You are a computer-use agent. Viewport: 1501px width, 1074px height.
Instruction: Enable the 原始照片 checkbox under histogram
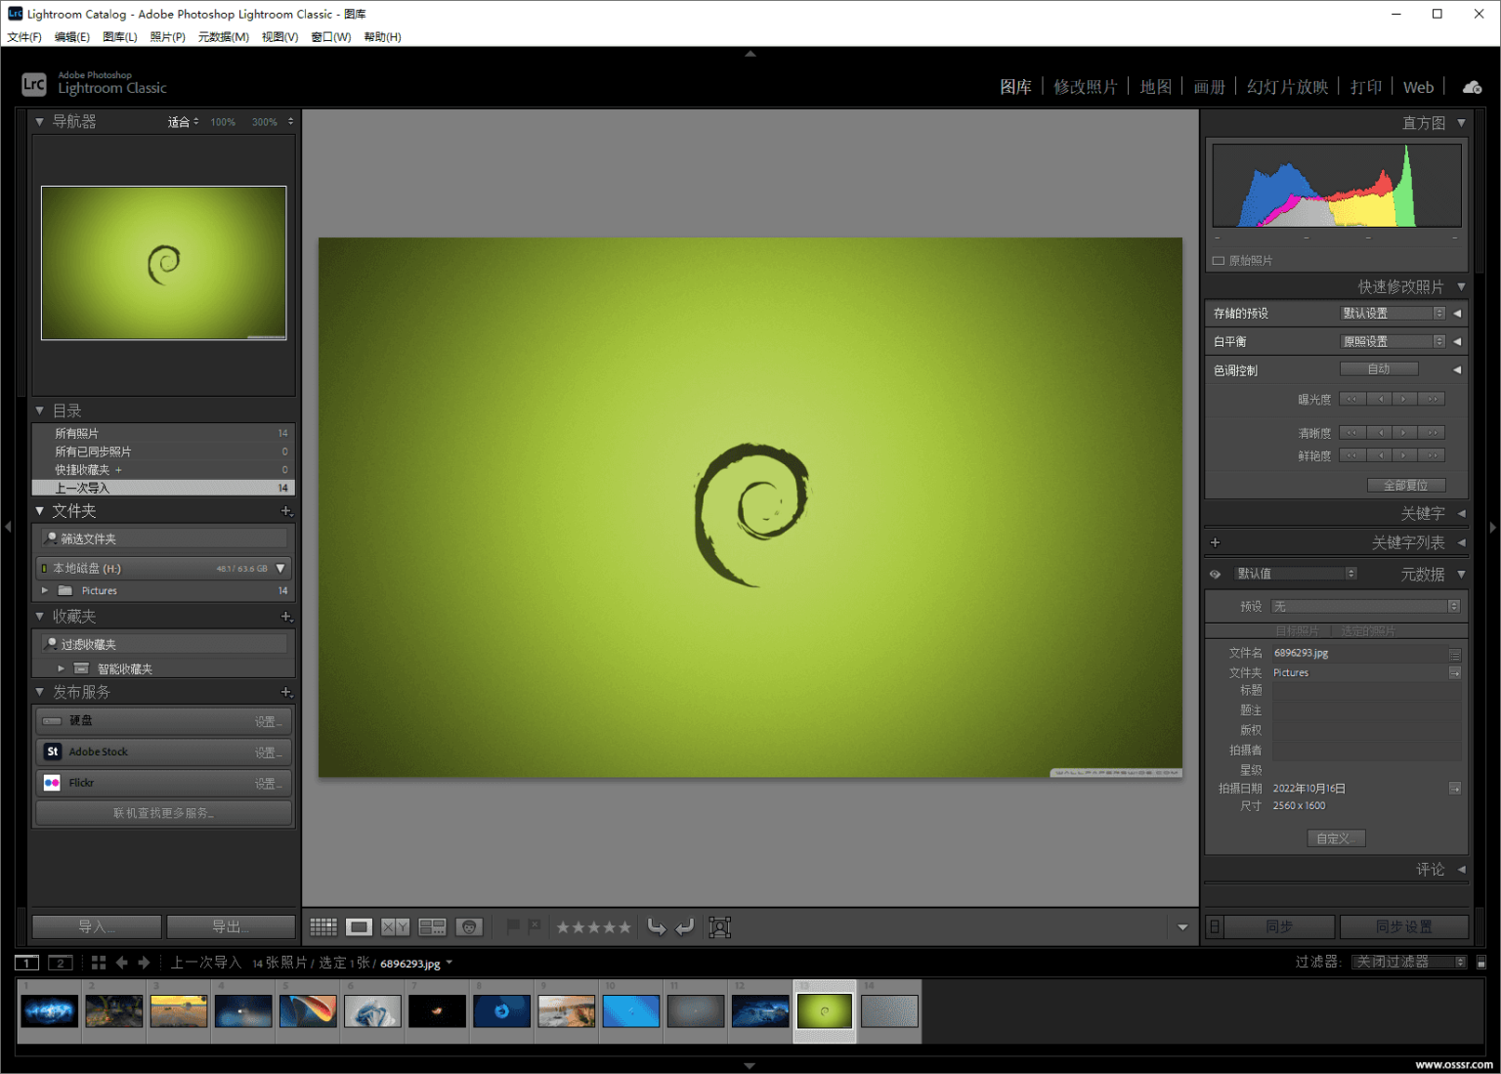click(1219, 261)
